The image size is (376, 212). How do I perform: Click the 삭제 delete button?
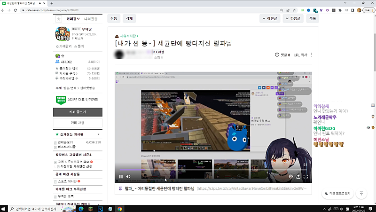coord(128,18)
